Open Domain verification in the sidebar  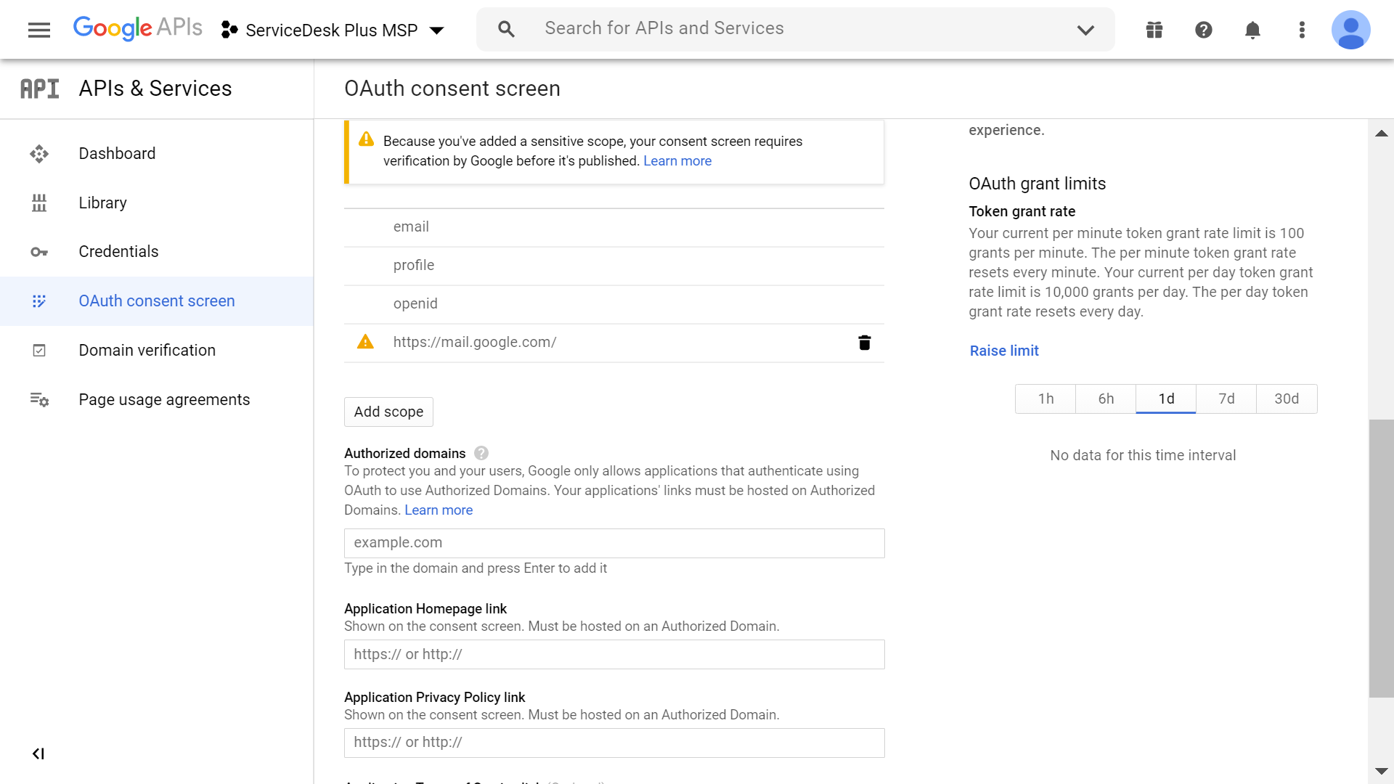coord(147,351)
